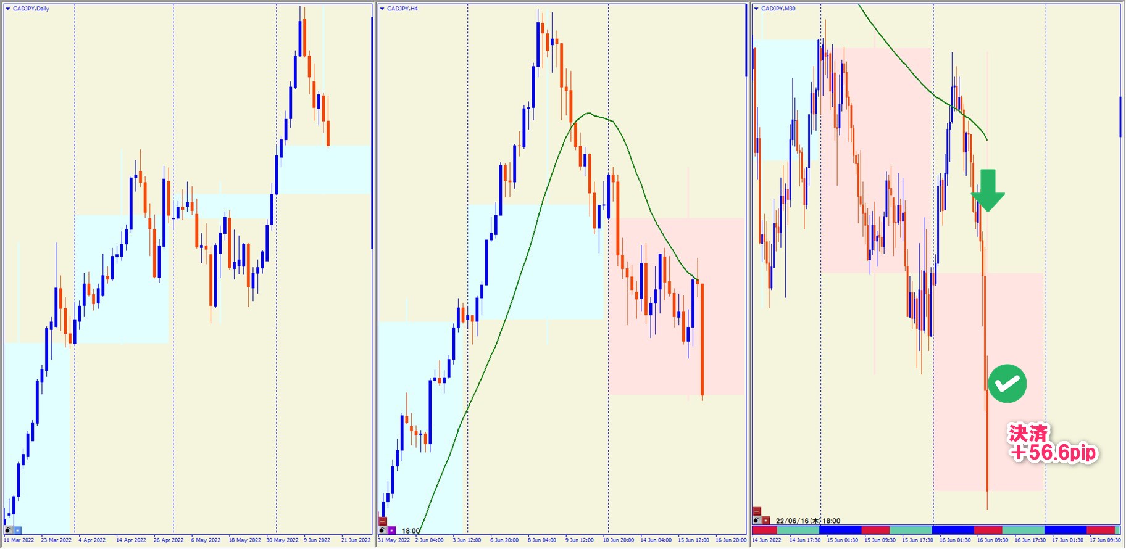This screenshot has height=549, width=1126.
Task: Click the purple square button in H4 chart
Action: click(x=392, y=530)
